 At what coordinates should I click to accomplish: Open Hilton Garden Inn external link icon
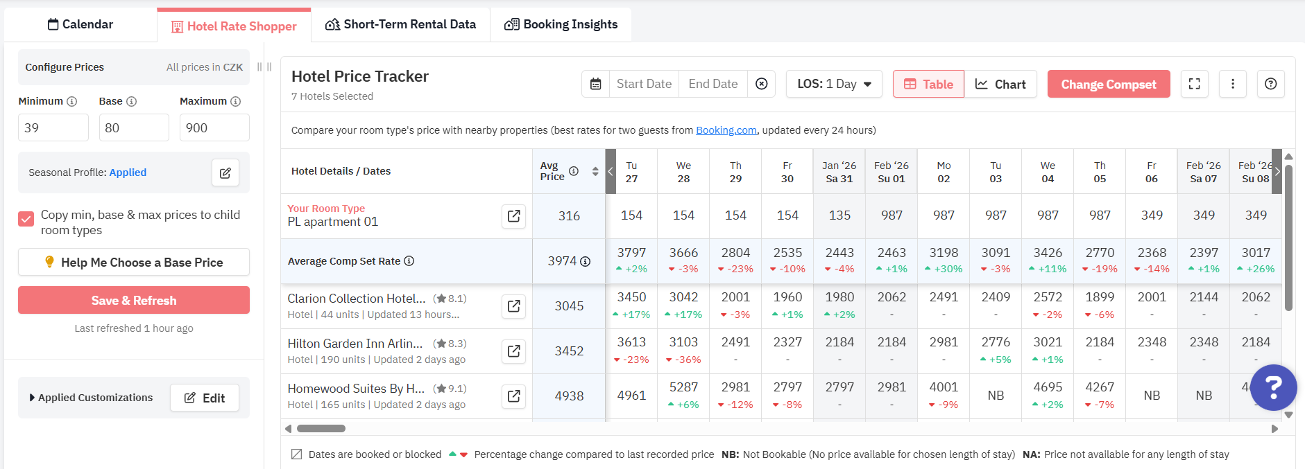(x=513, y=351)
